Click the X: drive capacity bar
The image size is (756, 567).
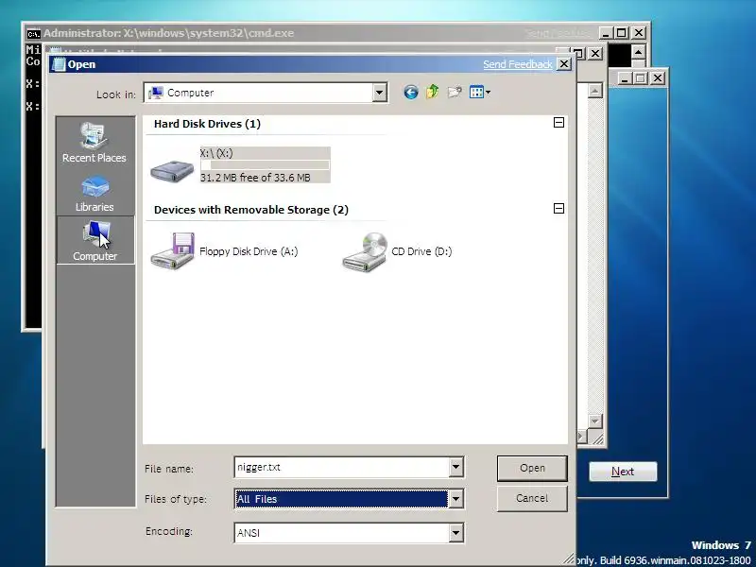(x=266, y=165)
